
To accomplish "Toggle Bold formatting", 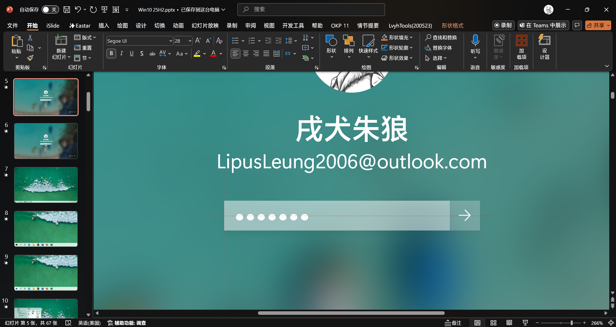I will point(111,54).
